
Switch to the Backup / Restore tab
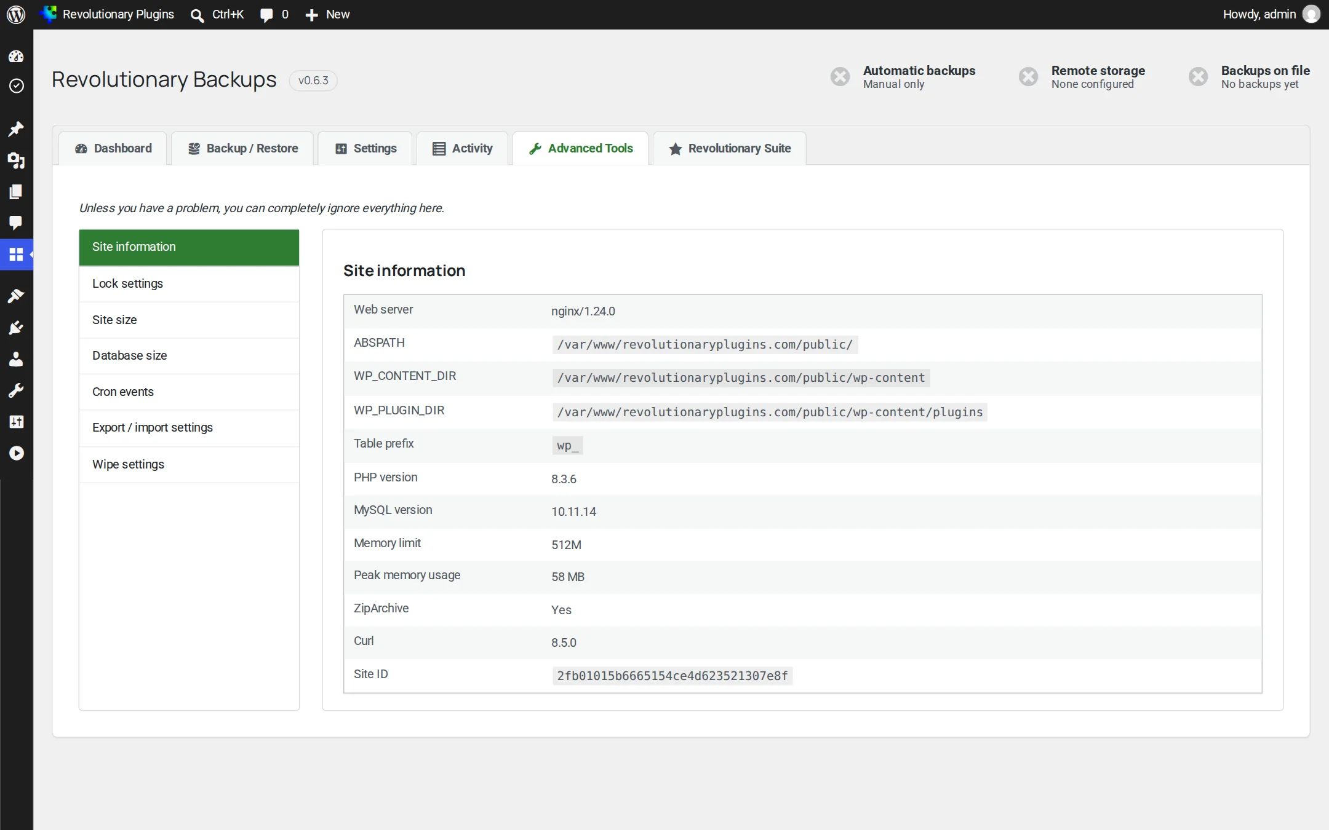pos(242,148)
